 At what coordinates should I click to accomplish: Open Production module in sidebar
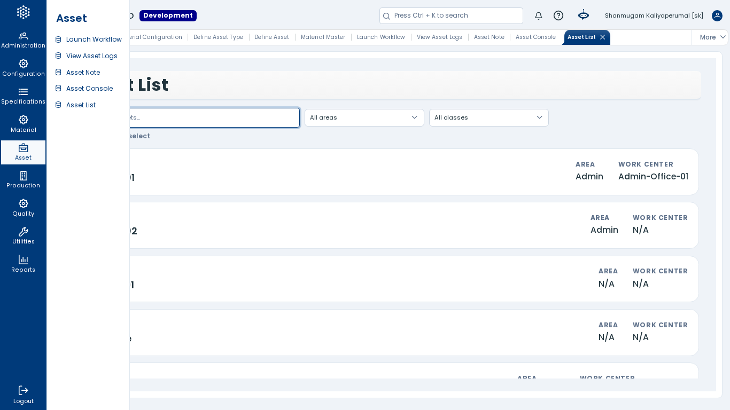pos(23,180)
